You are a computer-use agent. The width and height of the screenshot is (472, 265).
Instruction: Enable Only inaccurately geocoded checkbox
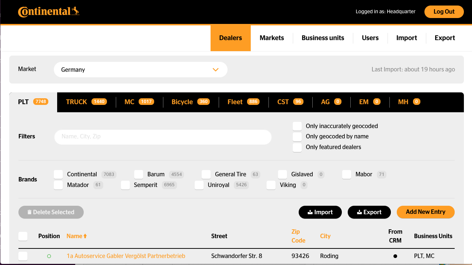297,126
